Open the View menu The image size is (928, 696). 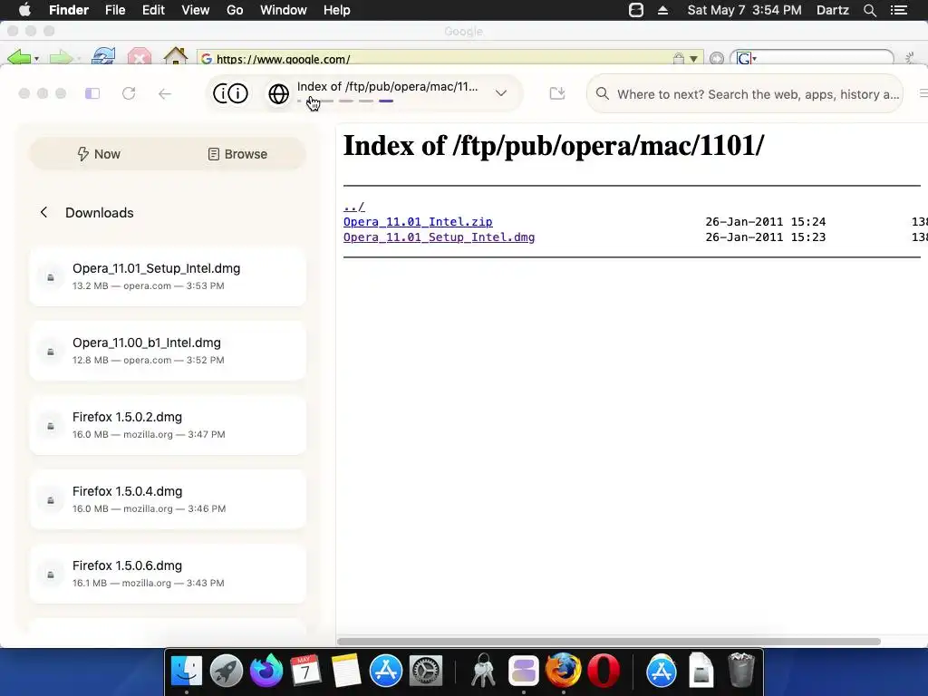(196, 10)
